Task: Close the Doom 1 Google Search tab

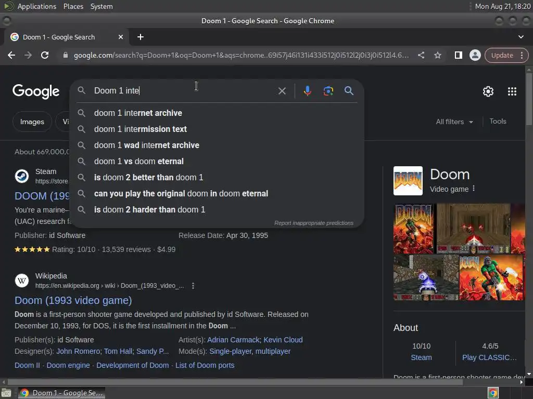Action: coord(121,37)
